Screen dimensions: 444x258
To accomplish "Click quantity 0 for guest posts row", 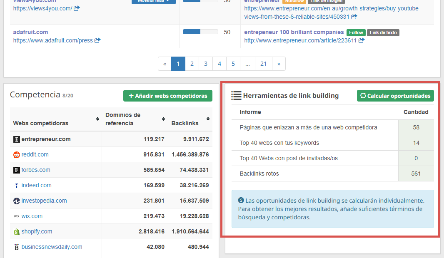I will pos(416,158).
